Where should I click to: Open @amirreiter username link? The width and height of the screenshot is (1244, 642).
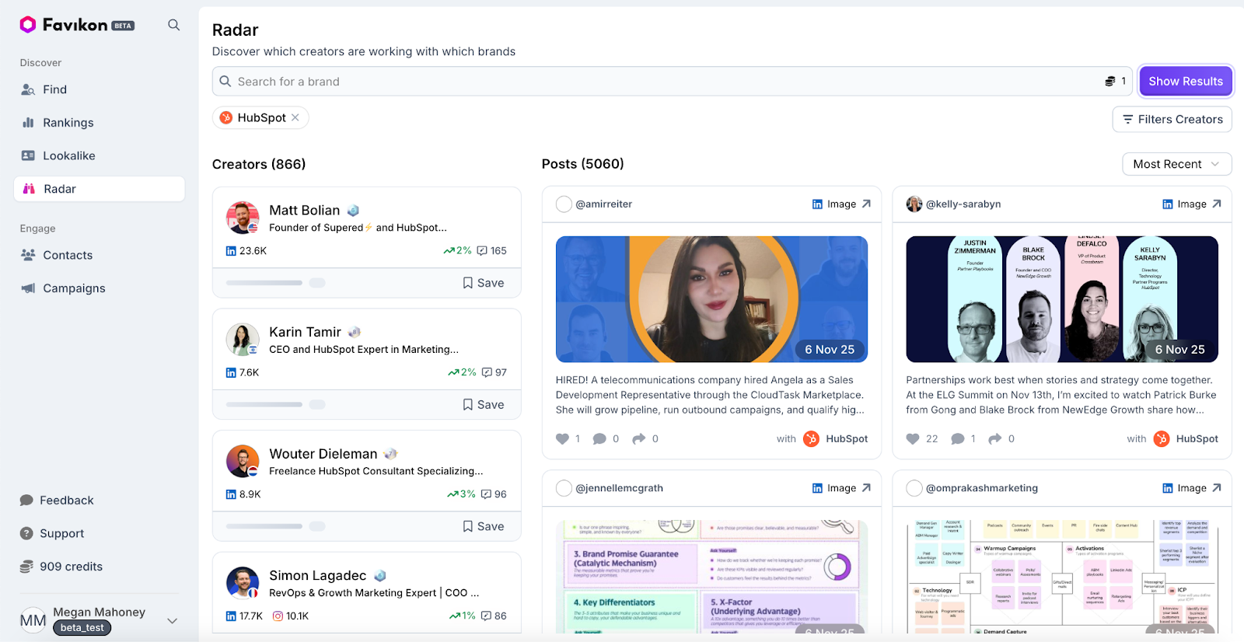pyautogui.click(x=604, y=204)
